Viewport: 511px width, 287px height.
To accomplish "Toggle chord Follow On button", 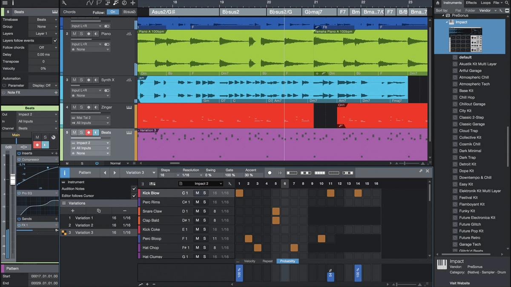I will point(113,12).
